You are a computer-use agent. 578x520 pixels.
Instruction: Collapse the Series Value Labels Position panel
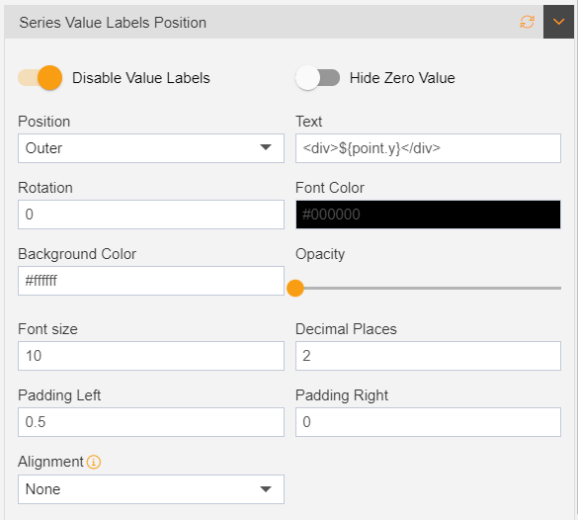pos(558,22)
